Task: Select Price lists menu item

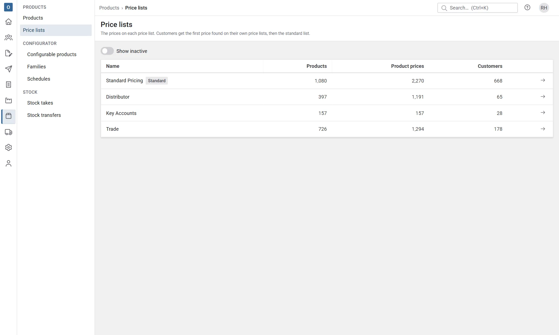Action: coord(56,30)
